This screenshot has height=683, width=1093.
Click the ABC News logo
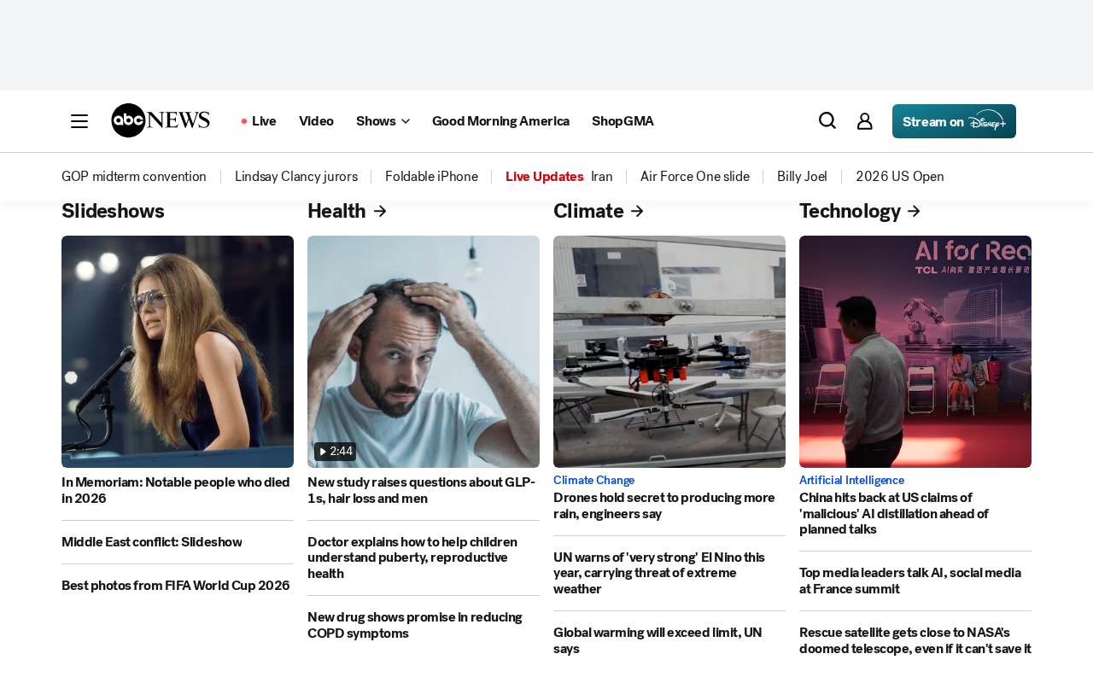[161, 120]
